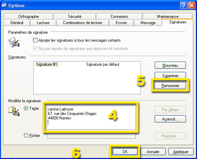This screenshot has width=197, height=159.
Task: Click the signature settings pen-and-paper icon
Action: pyautogui.click(x=14, y=42)
